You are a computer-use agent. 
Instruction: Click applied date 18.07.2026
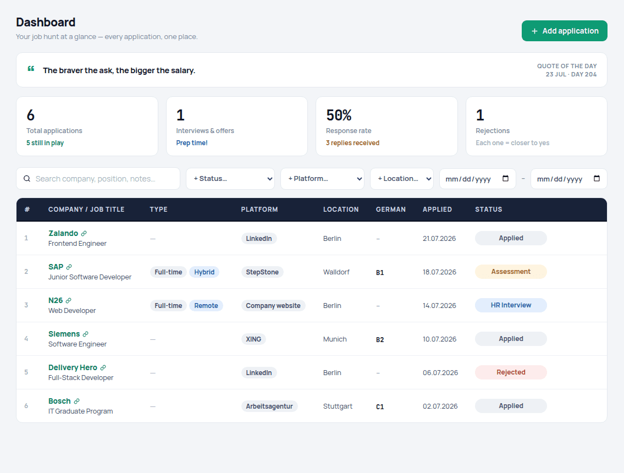pyautogui.click(x=439, y=272)
